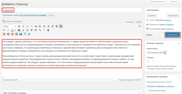Insert a horizontal line
The width and height of the screenshot is (182, 94).
8,30
